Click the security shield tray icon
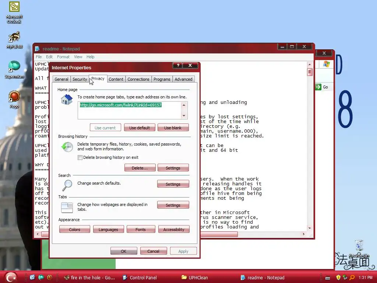 [x=338, y=278]
